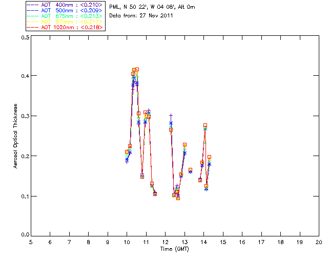Click the x-axis tick label 12
The height and width of the screenshot is (262, 328).
click(x=165, y=242)
